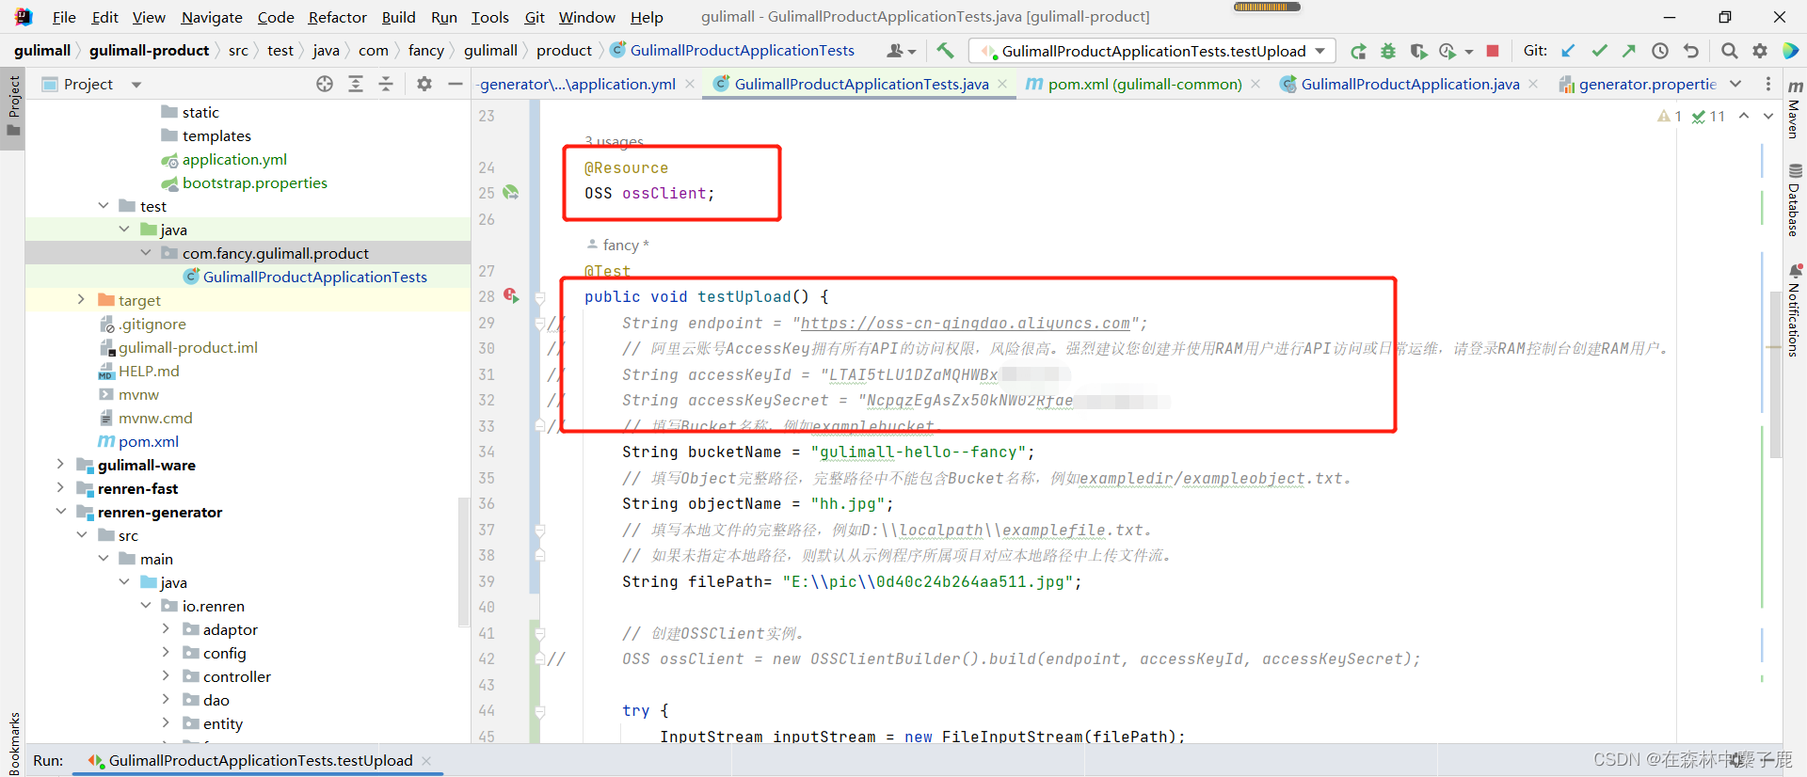
Task: Expand the target folder
Action: point(81,300)
